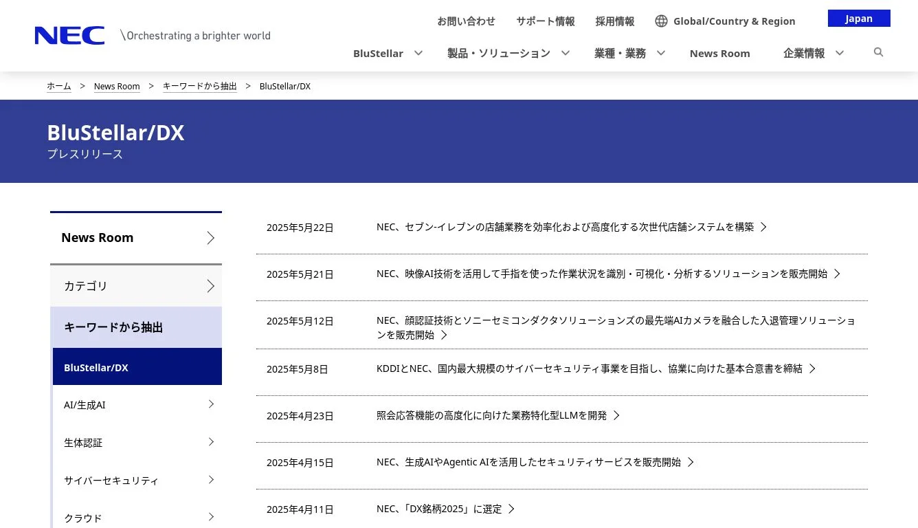Open the お問い合わせ link
Image resolution: width=918 pixels, height=528 pixels.
tap(466, 21)
